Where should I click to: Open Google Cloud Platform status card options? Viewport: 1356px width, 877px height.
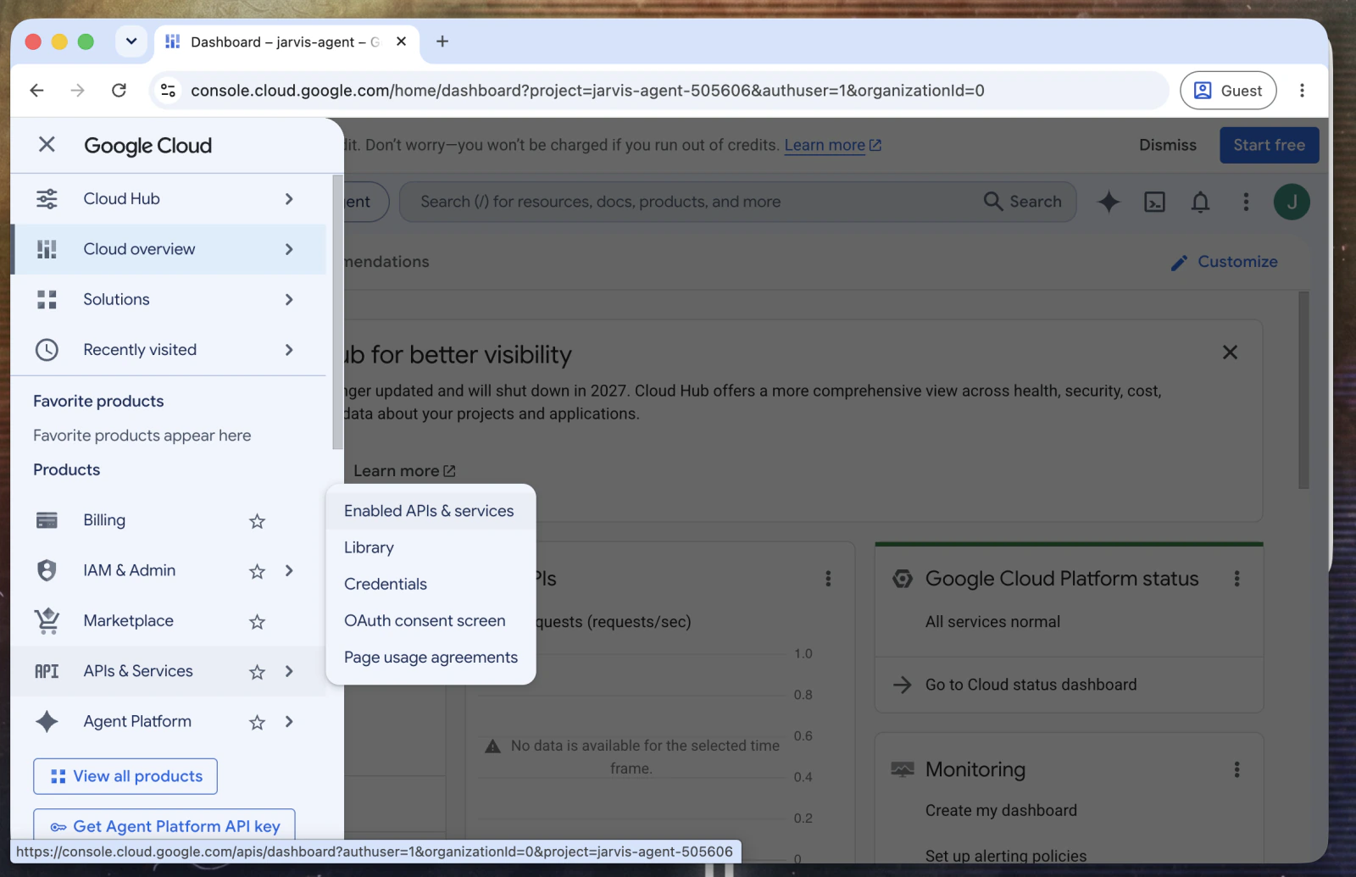(x=1237, y=579)
